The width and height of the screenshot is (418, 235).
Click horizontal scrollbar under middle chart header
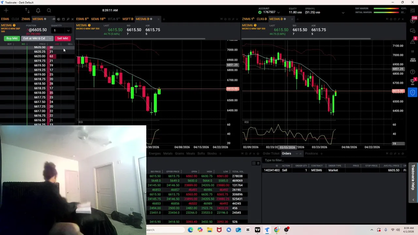point(141,39)
